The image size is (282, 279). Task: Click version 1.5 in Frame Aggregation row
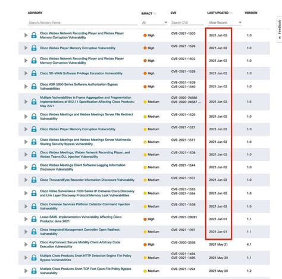[249, 102]
